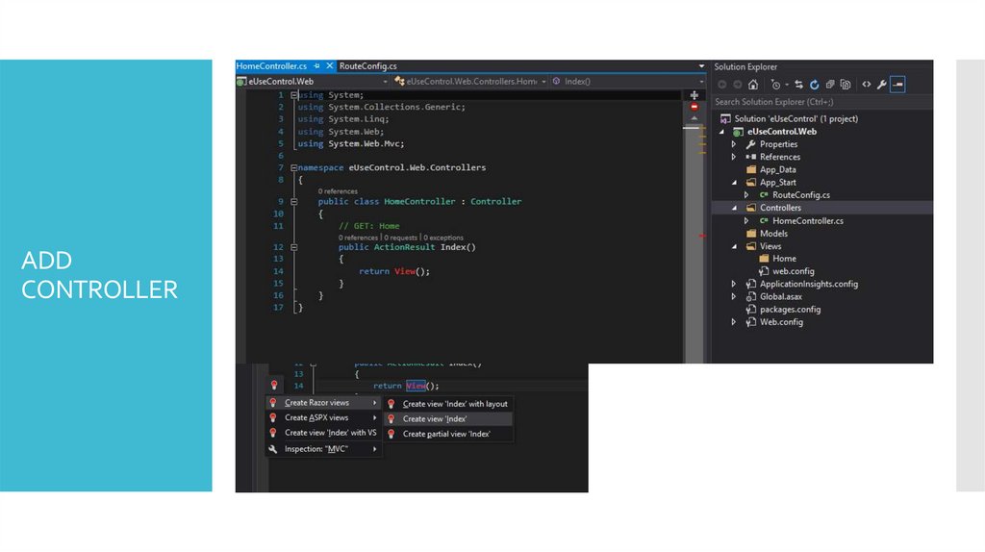This screenshot has width=985, height=552.
Task: Click the Forward arrow in Solution Explorer toolbar
Action: tap(738, 85)
